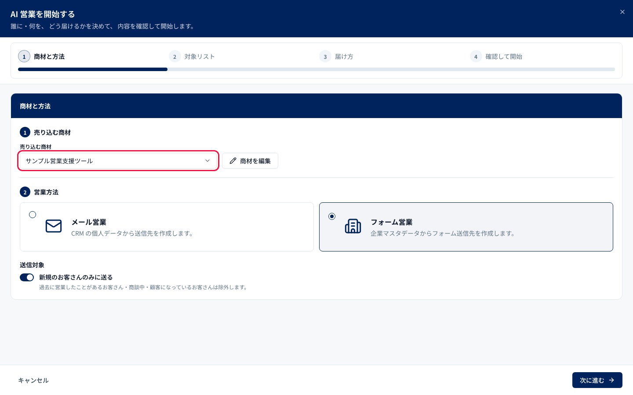Click the 商材を編集 button

click(x=250, y=161)
